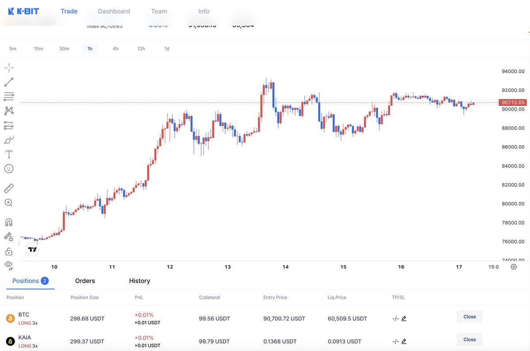The image size is (530, 351).
Task: Switch chart to 4h timeframe
Action: 116,49
